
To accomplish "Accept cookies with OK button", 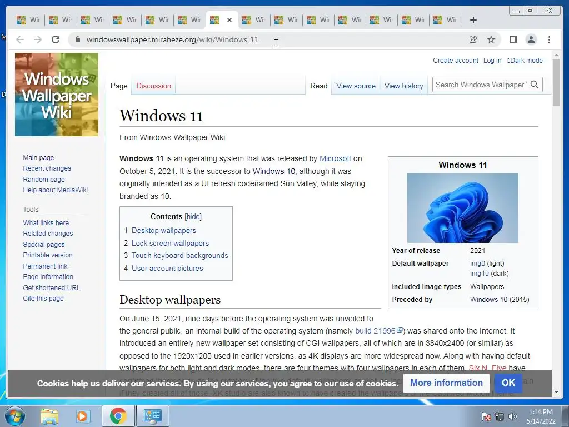I will (508, 383).
